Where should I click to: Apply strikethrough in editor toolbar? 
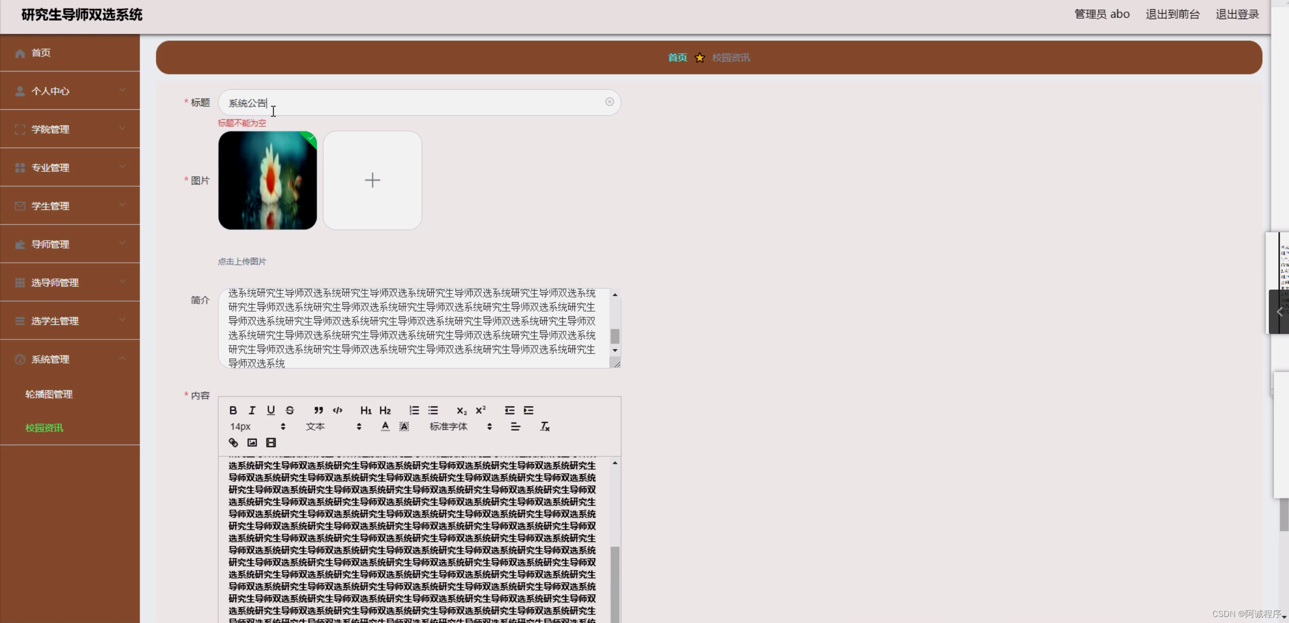(x=290, y=410)
